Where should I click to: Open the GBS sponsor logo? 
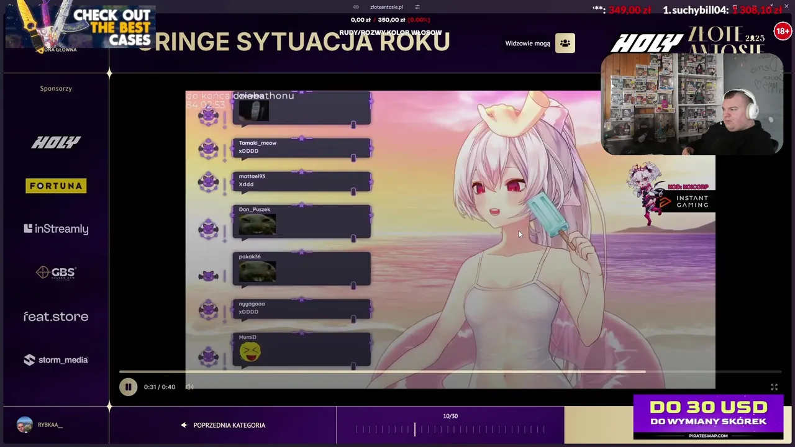tap(56, 273)
